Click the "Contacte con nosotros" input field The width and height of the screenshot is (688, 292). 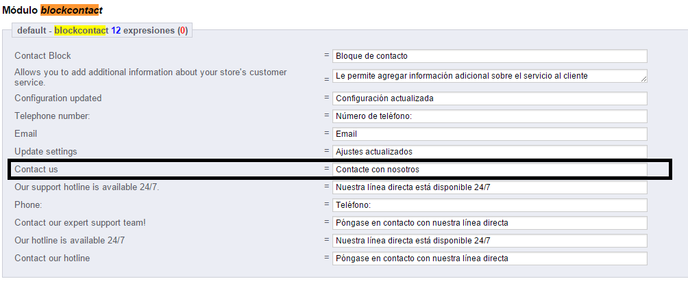489,170
